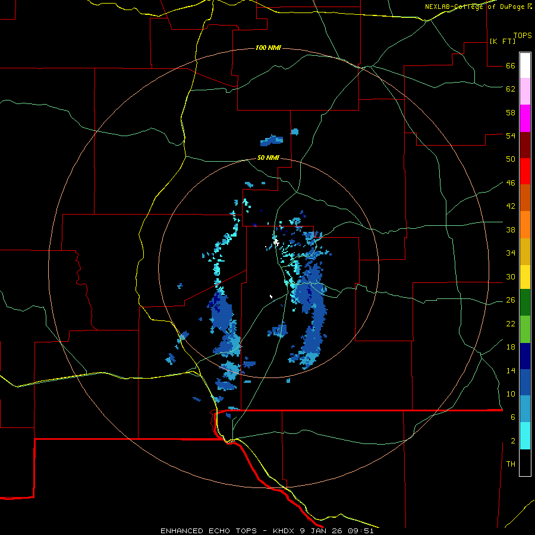
Task: Click the gold legend swatch
Action: (525, 251)
